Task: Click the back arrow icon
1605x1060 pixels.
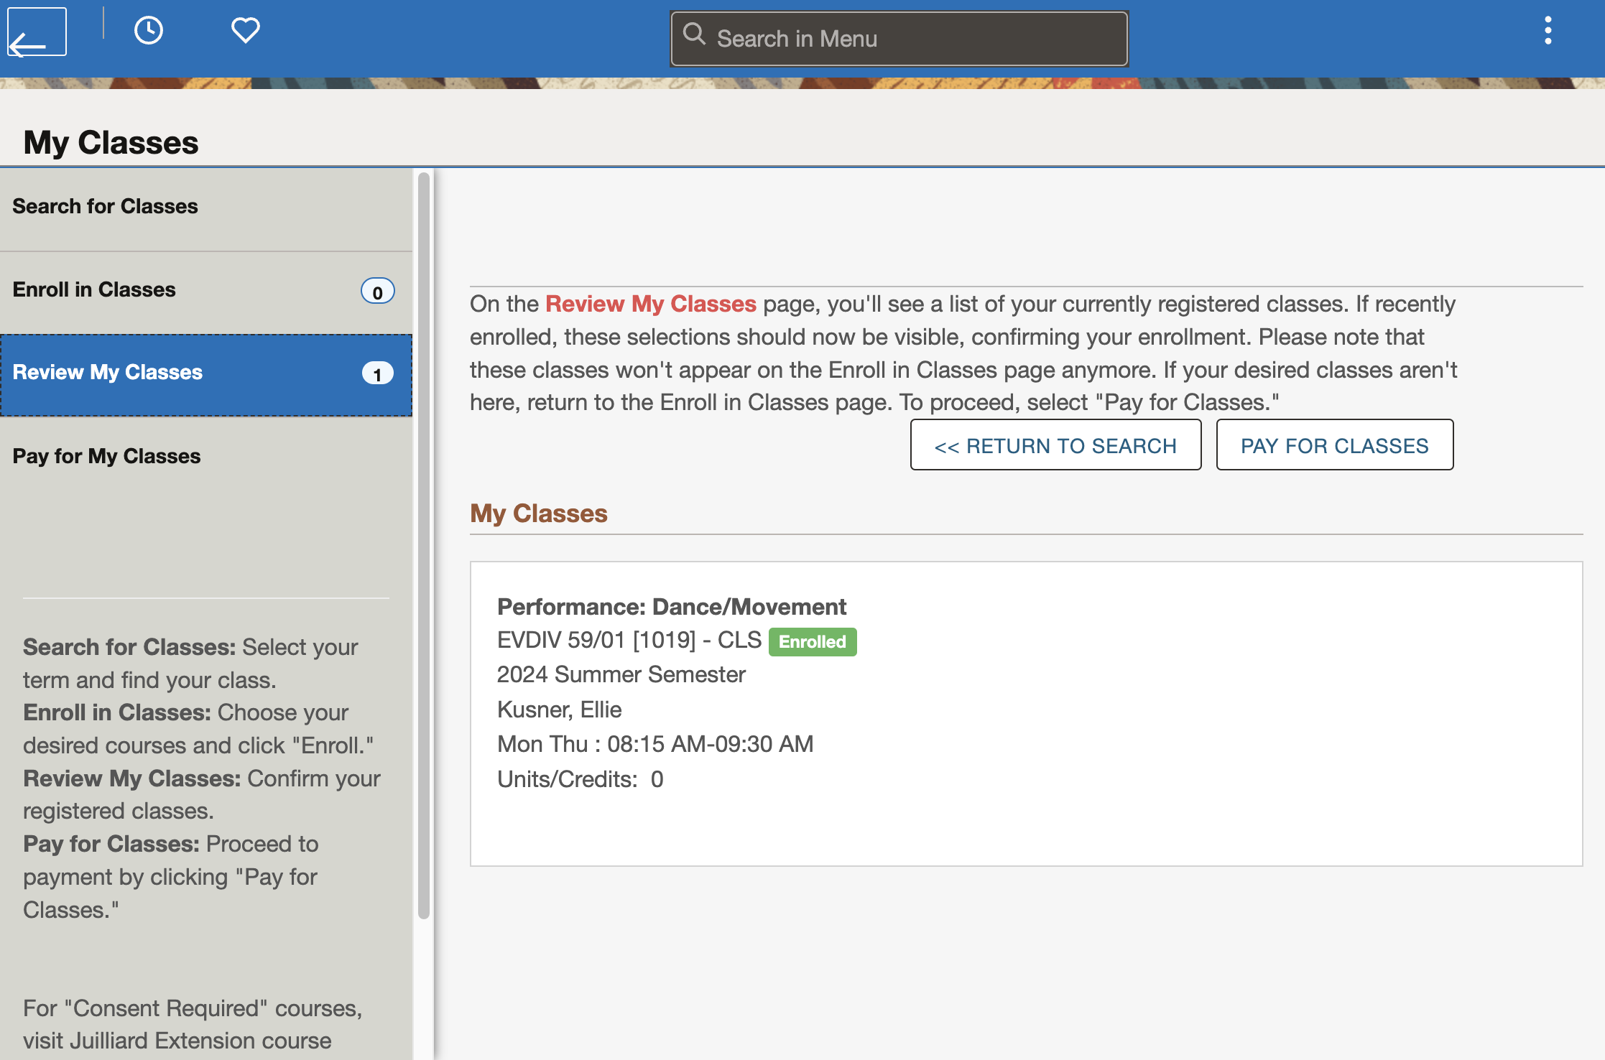Action: tap(37, 32)
